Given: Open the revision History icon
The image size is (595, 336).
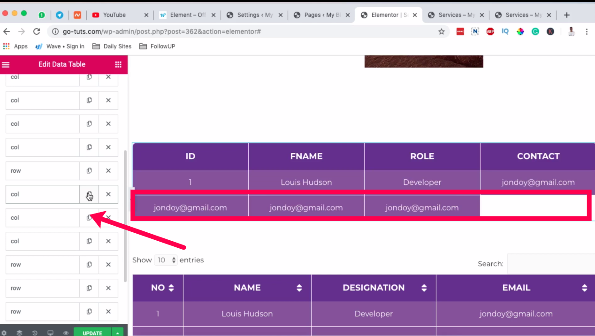Looking at the screenshot, I should [x=35, y=333].
